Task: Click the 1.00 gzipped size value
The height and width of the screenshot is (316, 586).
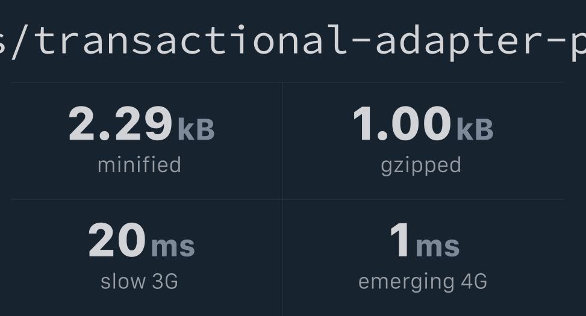Action: click(x=402, y=123)
